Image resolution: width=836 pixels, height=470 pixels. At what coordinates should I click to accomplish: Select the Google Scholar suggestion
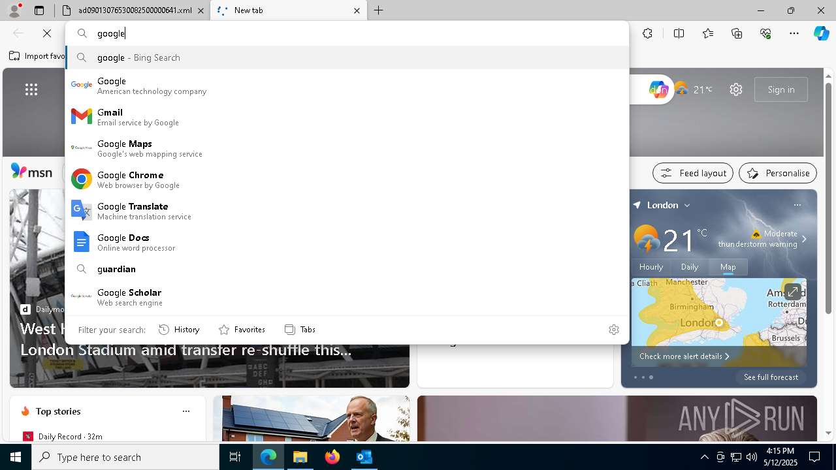click(x=347, y=296)
